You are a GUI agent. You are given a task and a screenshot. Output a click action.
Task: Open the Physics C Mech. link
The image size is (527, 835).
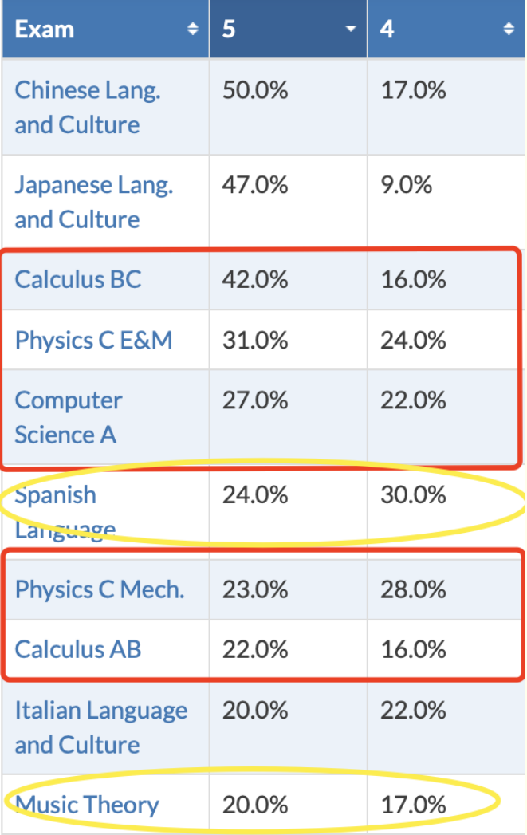(100, 589)
